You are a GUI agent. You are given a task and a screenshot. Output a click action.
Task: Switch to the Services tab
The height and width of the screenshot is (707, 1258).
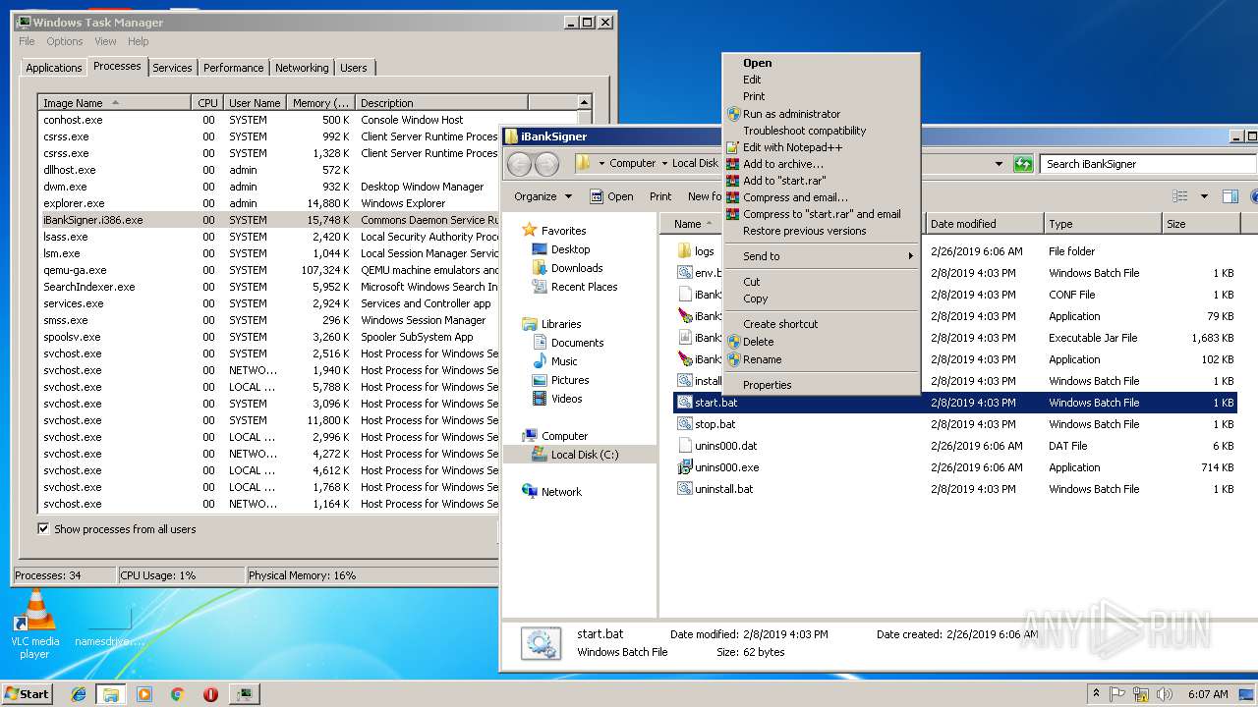[x=172, y=68]
